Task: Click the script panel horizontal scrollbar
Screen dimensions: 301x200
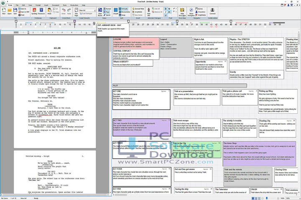Action: (x=55, y=195)
